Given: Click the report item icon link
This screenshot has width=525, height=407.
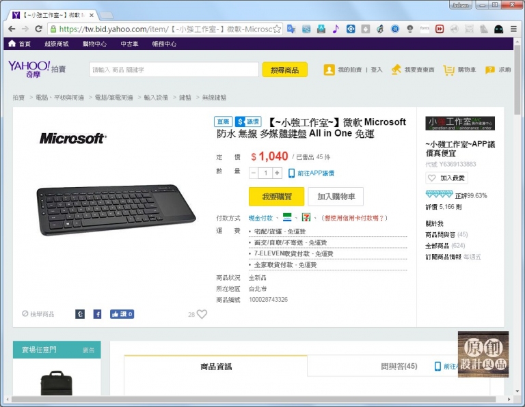Looking at the screenshot, I should (38, 314).
